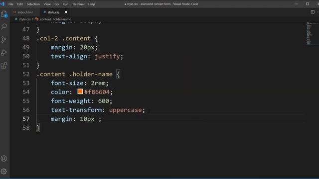Click the text-transform property name
This screenshot has height=179, width=319.
[x=76, y=110]
